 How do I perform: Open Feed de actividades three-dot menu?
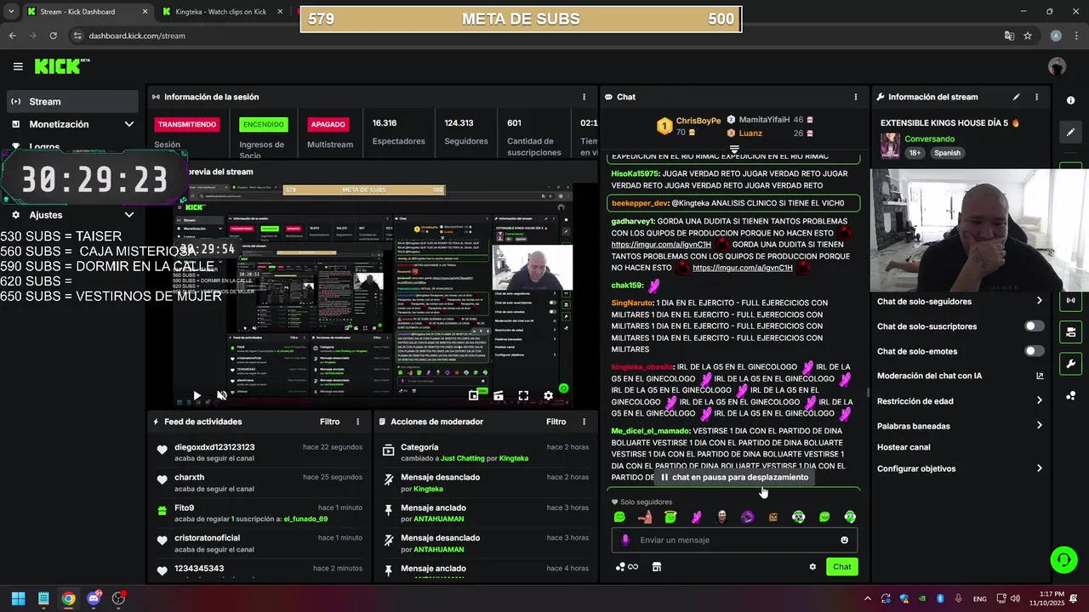pyautogui.click(x=357, y=422)
